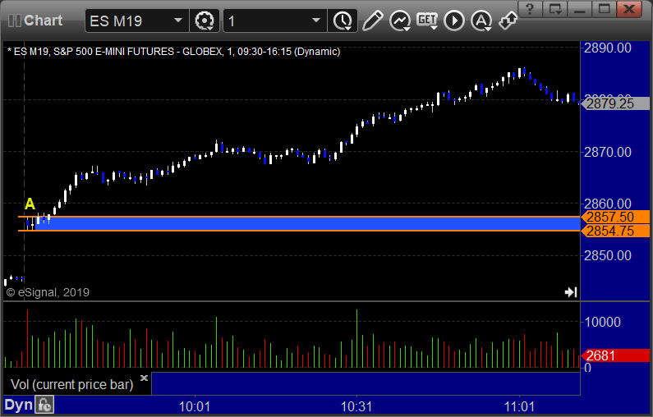Click the 2850.00 price axis label
653x417 pixels.
608,255
